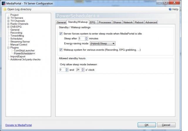Select PowerScheduler++ in the tree
Screen dimensions: 188x131
(24, 54)
